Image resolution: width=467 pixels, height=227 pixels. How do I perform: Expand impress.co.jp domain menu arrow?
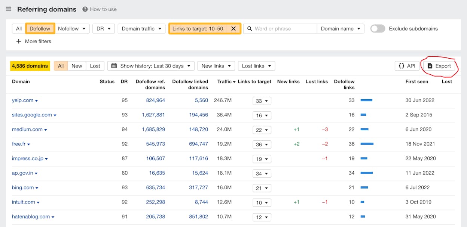click(46, 159)
